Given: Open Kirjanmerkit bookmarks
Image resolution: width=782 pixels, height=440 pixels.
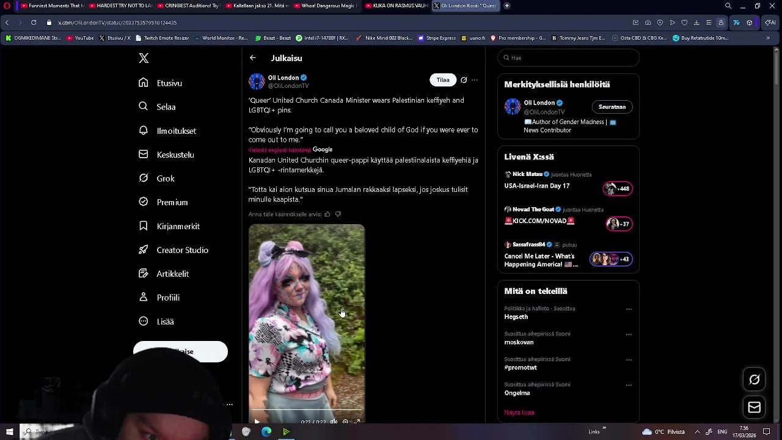Looking at the screenshot, I should pos(169,226).
